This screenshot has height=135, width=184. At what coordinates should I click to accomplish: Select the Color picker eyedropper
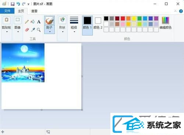[x=33, y=30]
